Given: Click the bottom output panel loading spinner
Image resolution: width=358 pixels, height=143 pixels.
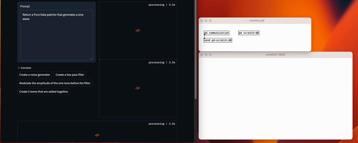Looking at the screenshot, I should pyautogui.click(x=97, y=135).
